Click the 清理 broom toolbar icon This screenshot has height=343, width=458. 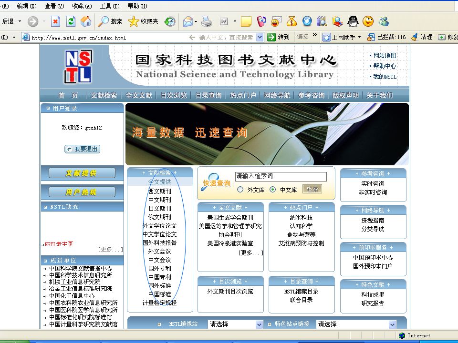422,37
